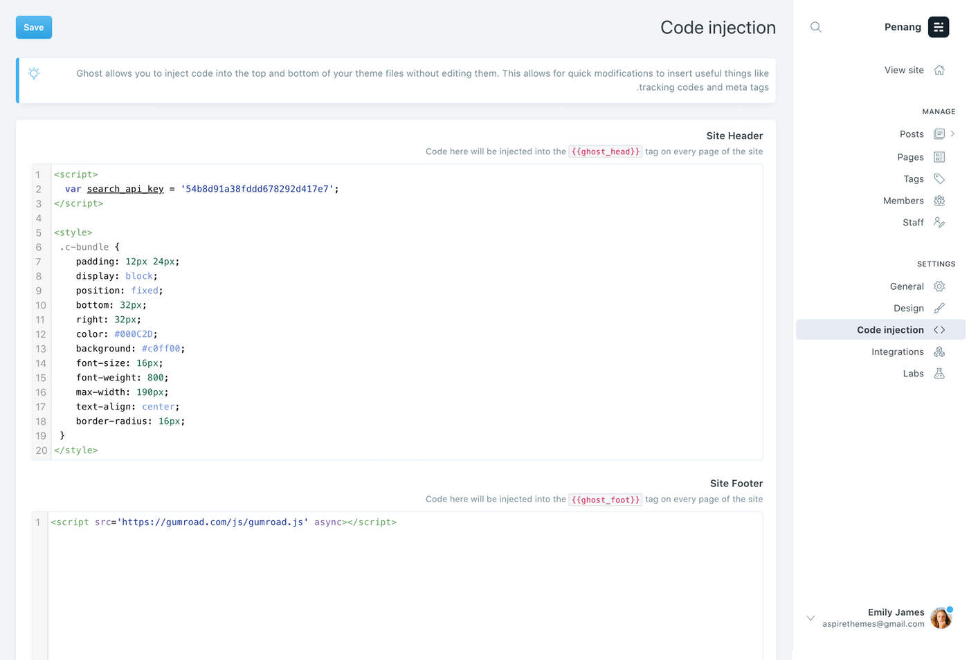Click the Integrations icon
The height and width of the screenshot is (660, 969).
coord(939,352)
